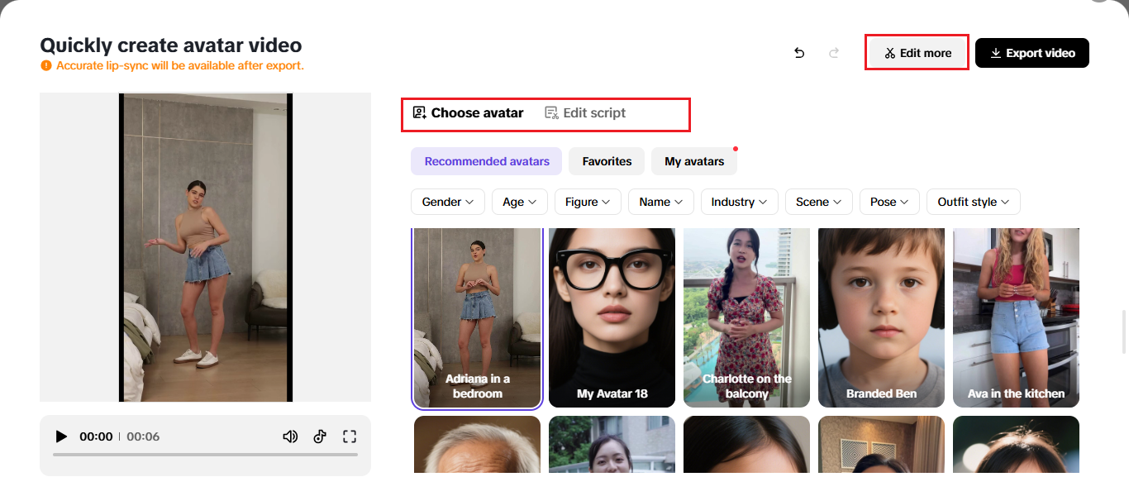Viewport: 1129px width, 496px height.
Task: Expand the Gender filter dropdown
Action: pyautogui.click(x=447, y=202)
